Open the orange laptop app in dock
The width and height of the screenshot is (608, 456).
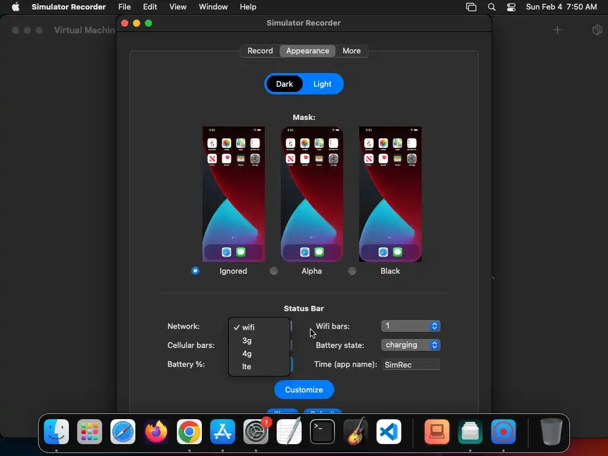point(437,432)
